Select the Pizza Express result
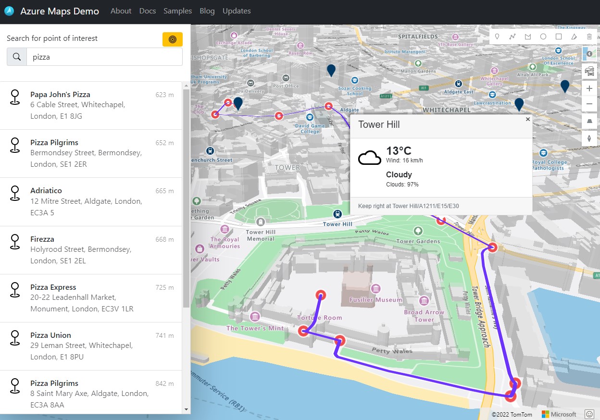The height and width of the screenshot is (420, 600). [91, 298]
